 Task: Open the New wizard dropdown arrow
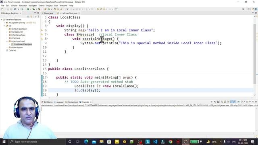[x=5, y=9]
